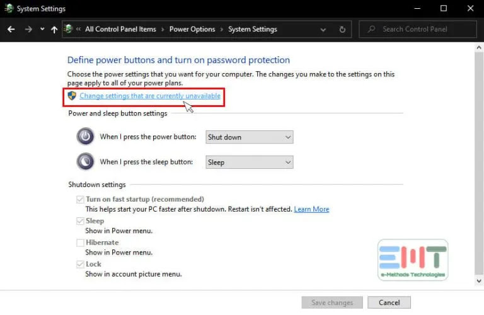Viewport: 484px width, 315px height.
Task: Navigate to All Control Panel Items breadcrumb
Action: click(x=120, y=30)
